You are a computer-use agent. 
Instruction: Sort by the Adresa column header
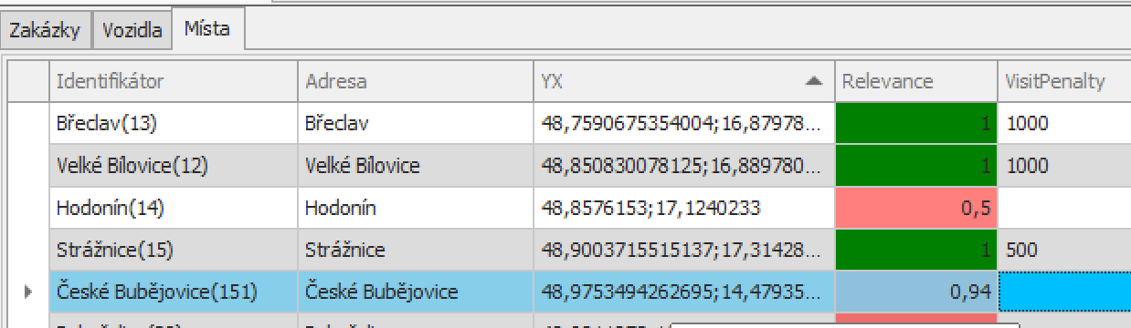coord(416,81)
